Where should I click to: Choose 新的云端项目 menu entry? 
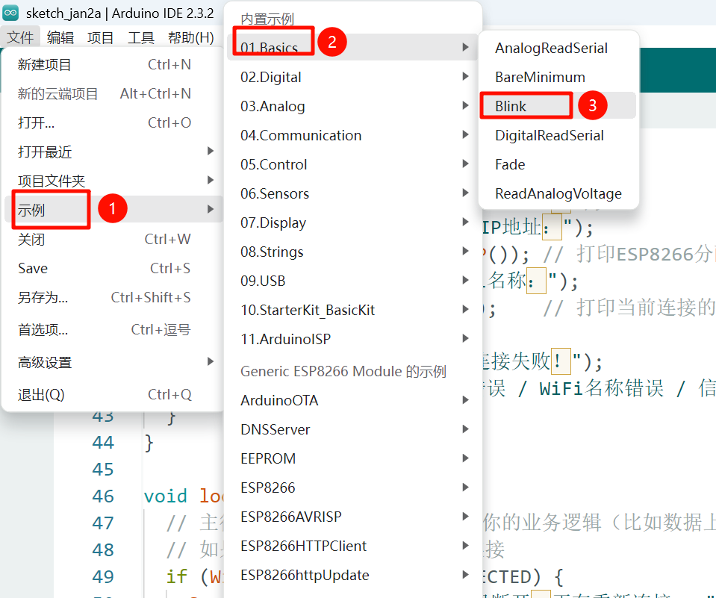[x=113, y=93]
